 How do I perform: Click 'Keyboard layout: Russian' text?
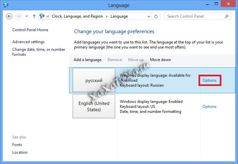pos(142,85)
